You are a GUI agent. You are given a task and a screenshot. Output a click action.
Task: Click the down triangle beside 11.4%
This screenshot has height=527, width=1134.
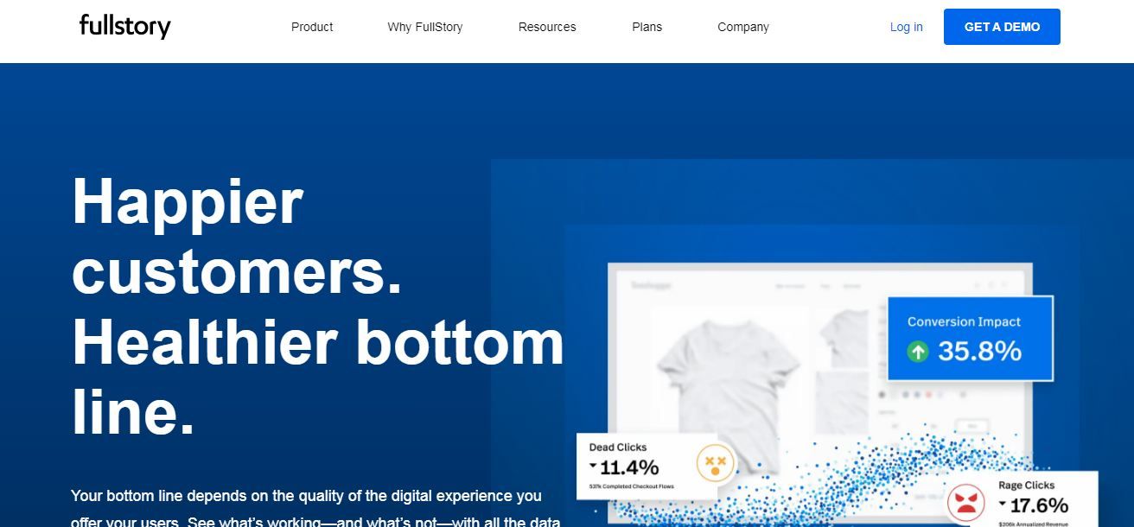(x=593, y=466)
